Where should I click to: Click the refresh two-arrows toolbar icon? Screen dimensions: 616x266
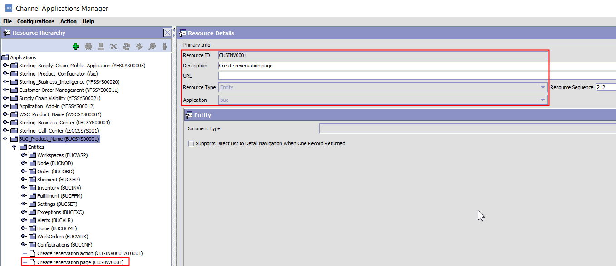pyautogui.click(x=127, y=46)
